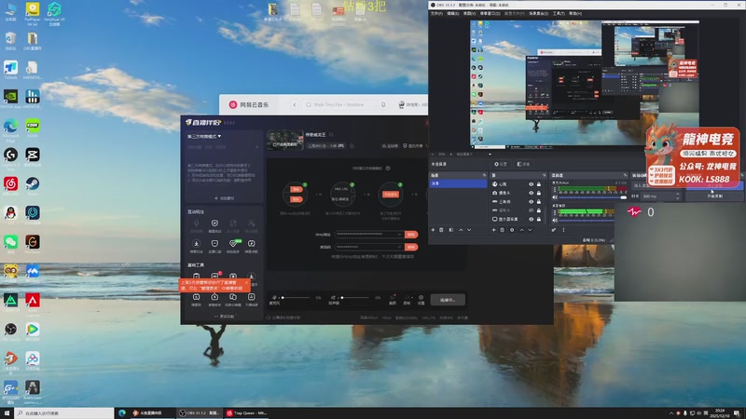746x419 pixels.
Task: Open the OBS File menu
Action: [x=436, y=13]
